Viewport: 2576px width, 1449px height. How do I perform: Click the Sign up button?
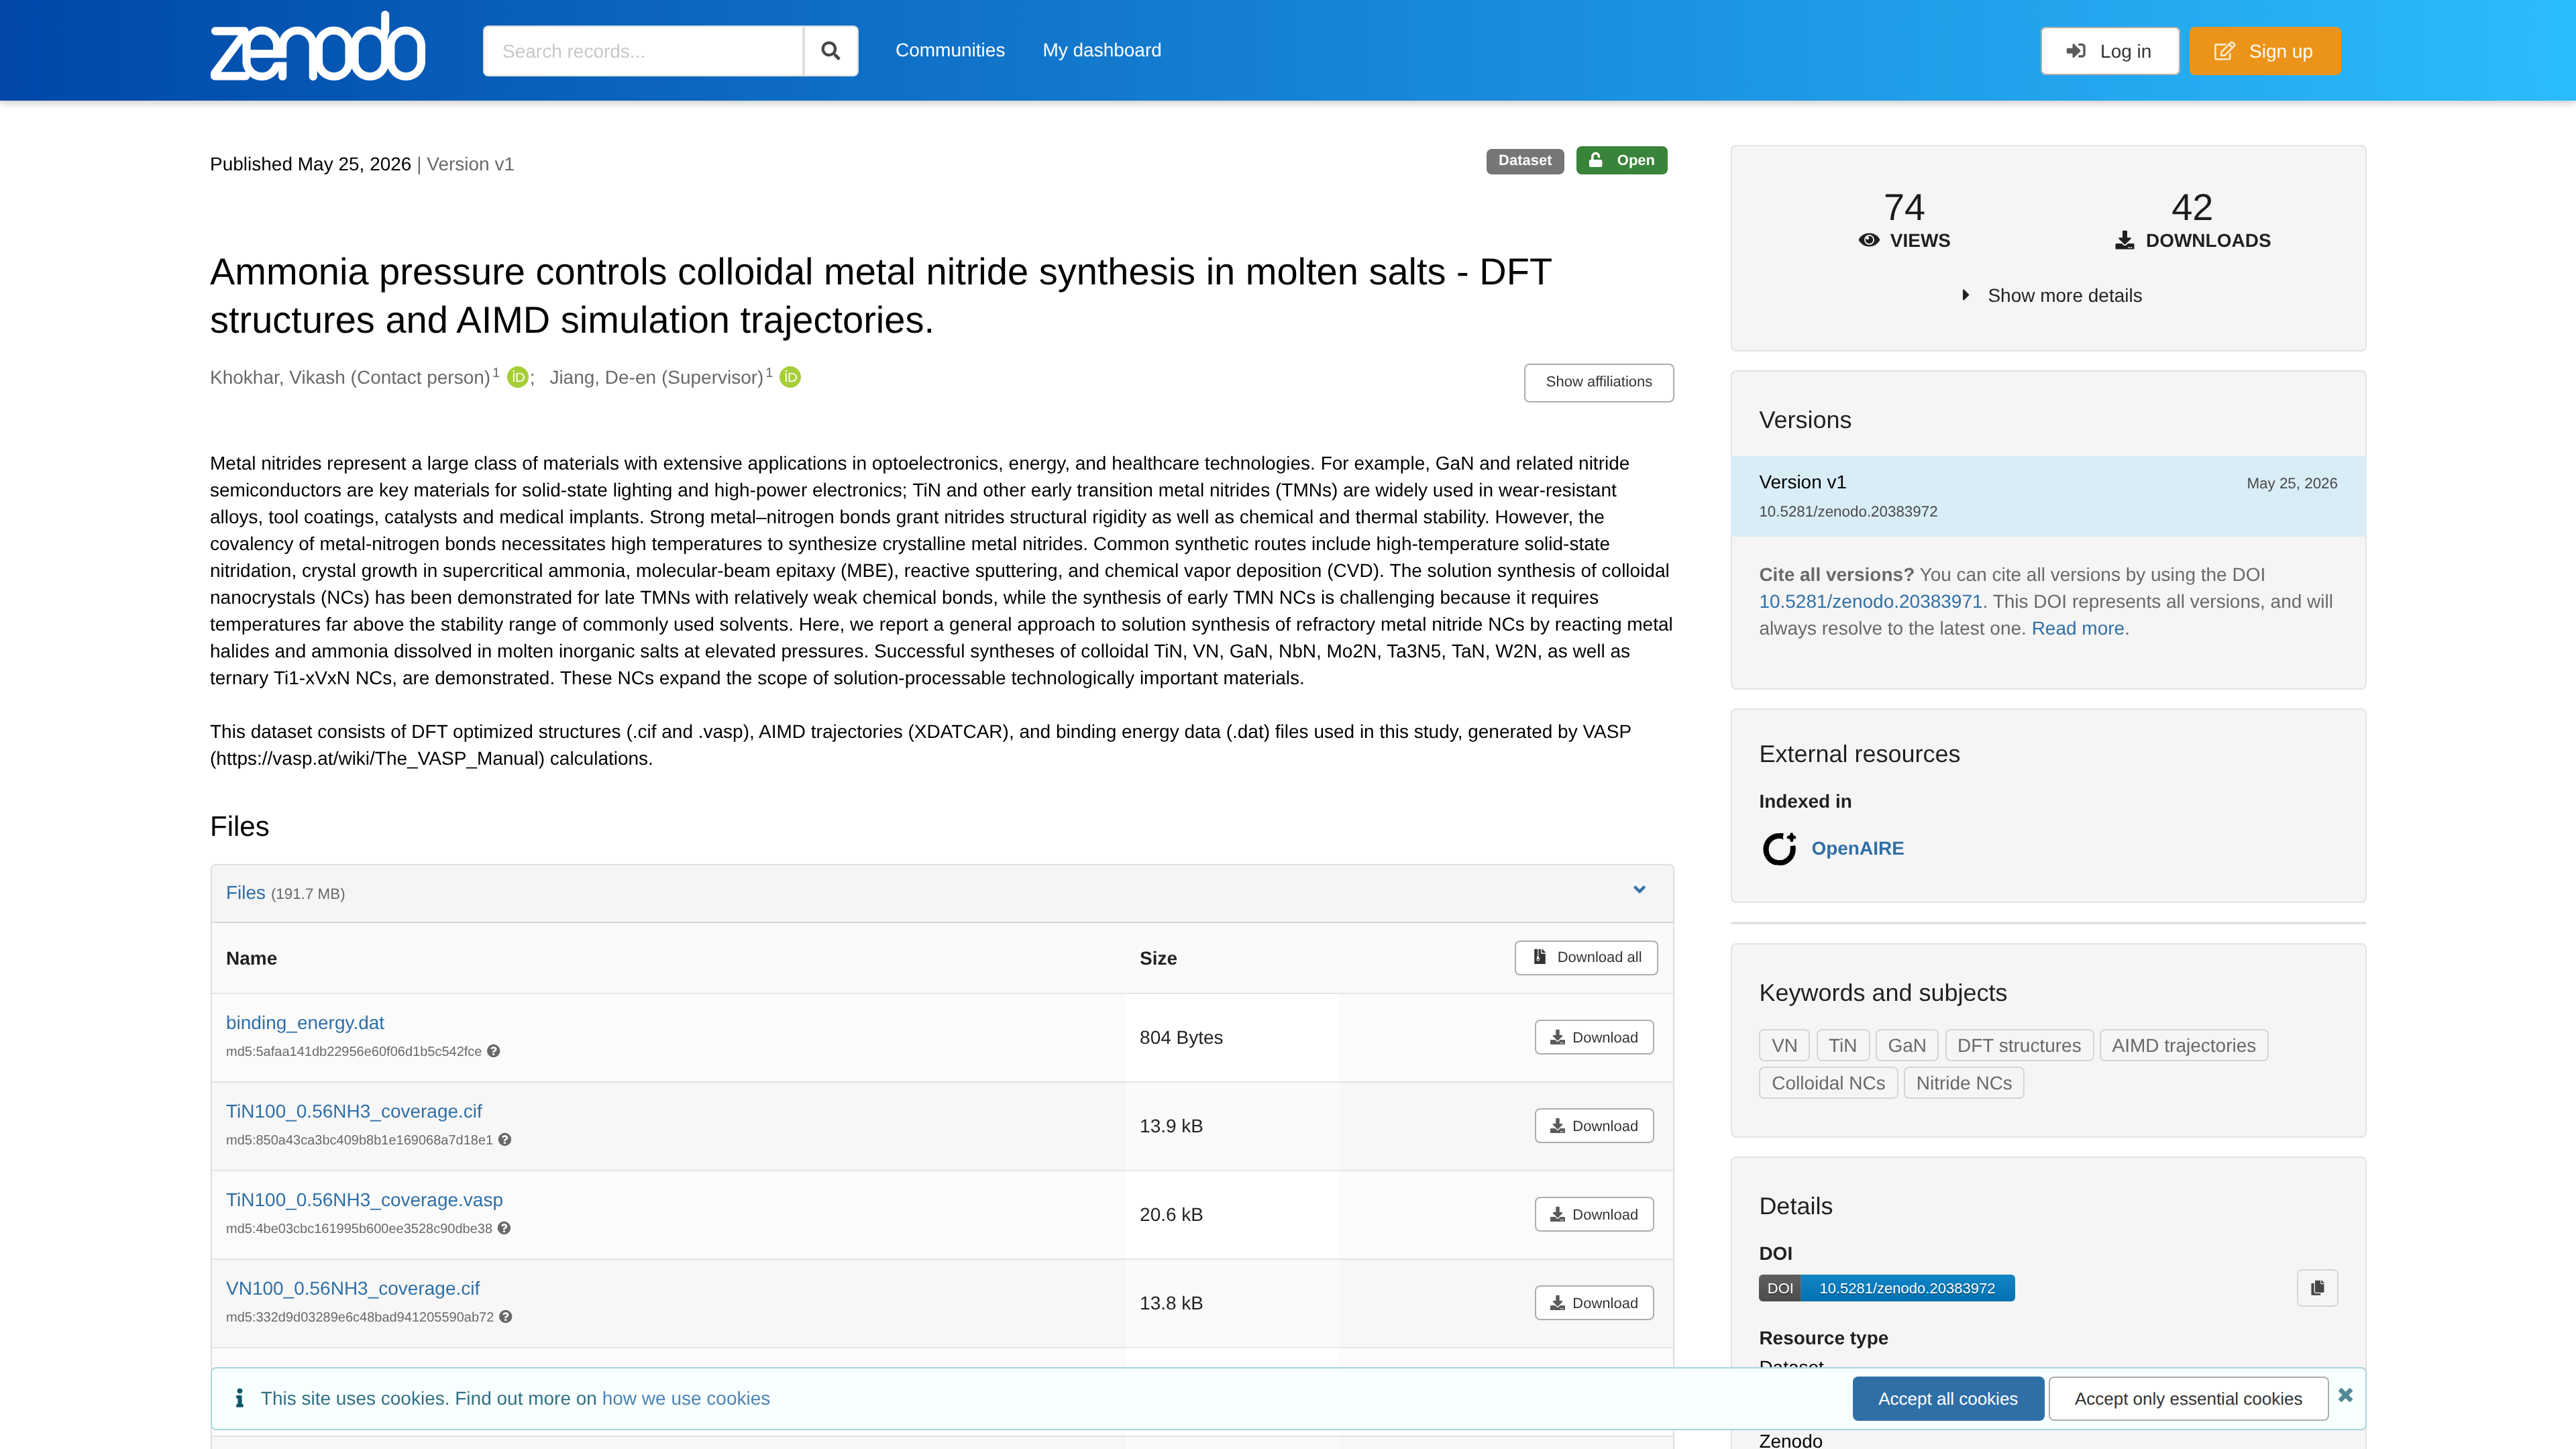pos(2265,51)
